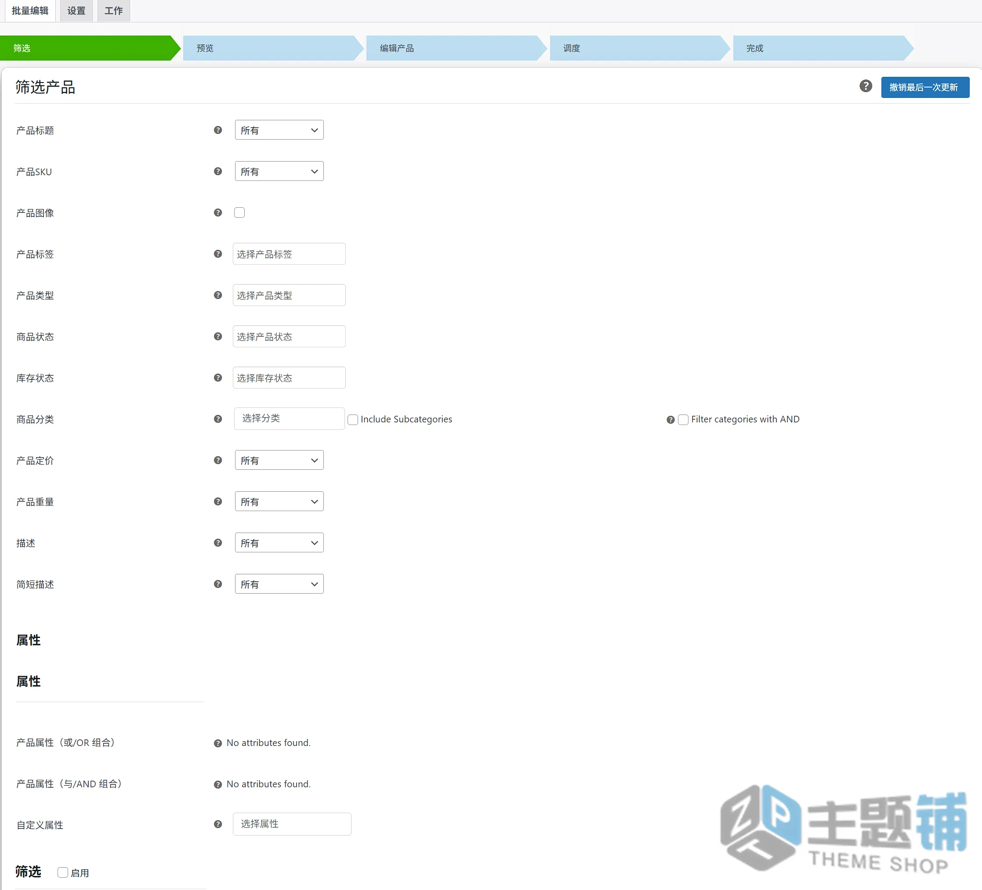The width and height of the screenshot is (982, 890).
Task: Enable Include Subcategories checkbox
Action: point(353,420)
